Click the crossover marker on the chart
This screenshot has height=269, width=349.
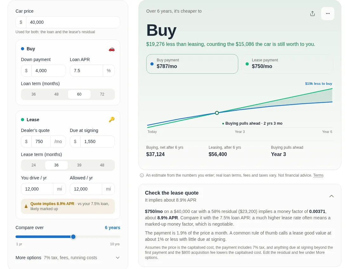[x=217, y=113]
